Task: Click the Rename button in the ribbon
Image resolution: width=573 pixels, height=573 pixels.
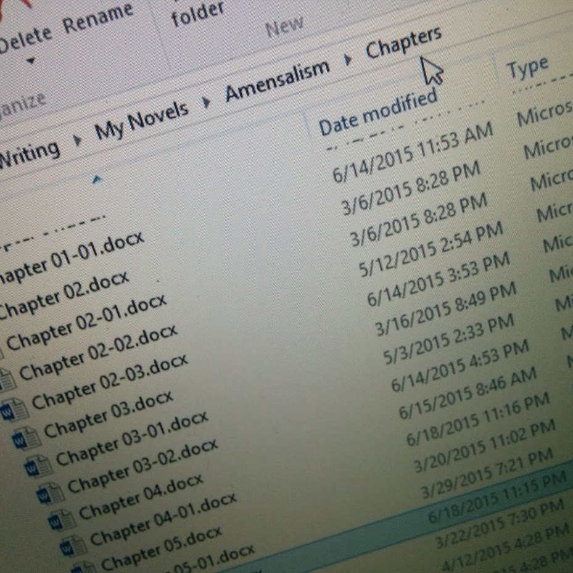Action: [x=98, y=18]
